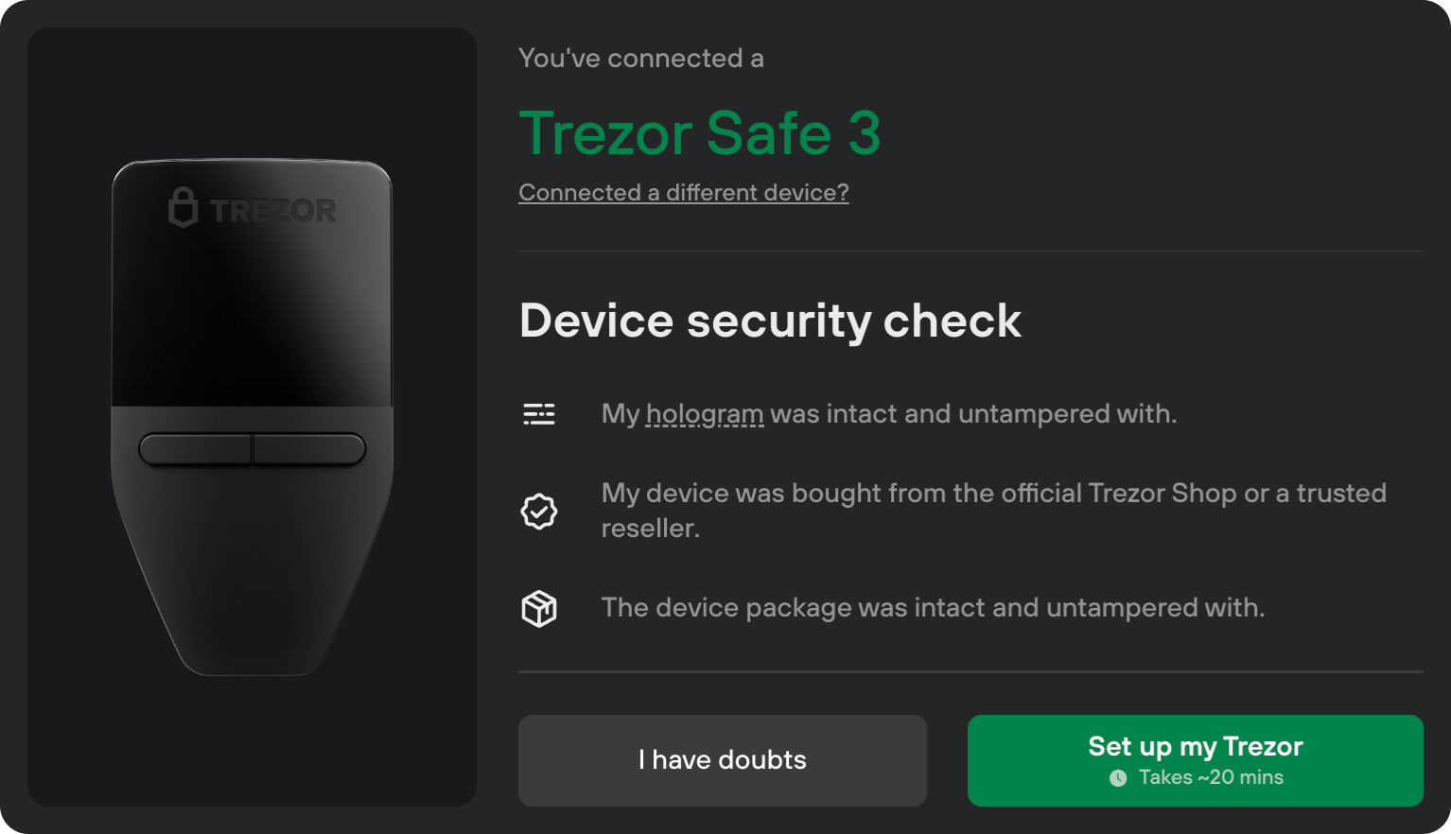
Task: Click the hologram stripes icon
Action: [x=539, y=414]
